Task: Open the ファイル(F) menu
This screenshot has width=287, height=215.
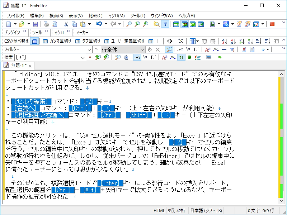Action: click(x=15, y=16)
